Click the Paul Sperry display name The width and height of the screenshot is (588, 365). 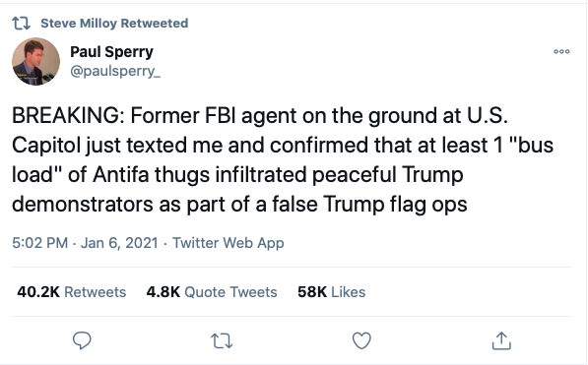(x=111, y=52)
